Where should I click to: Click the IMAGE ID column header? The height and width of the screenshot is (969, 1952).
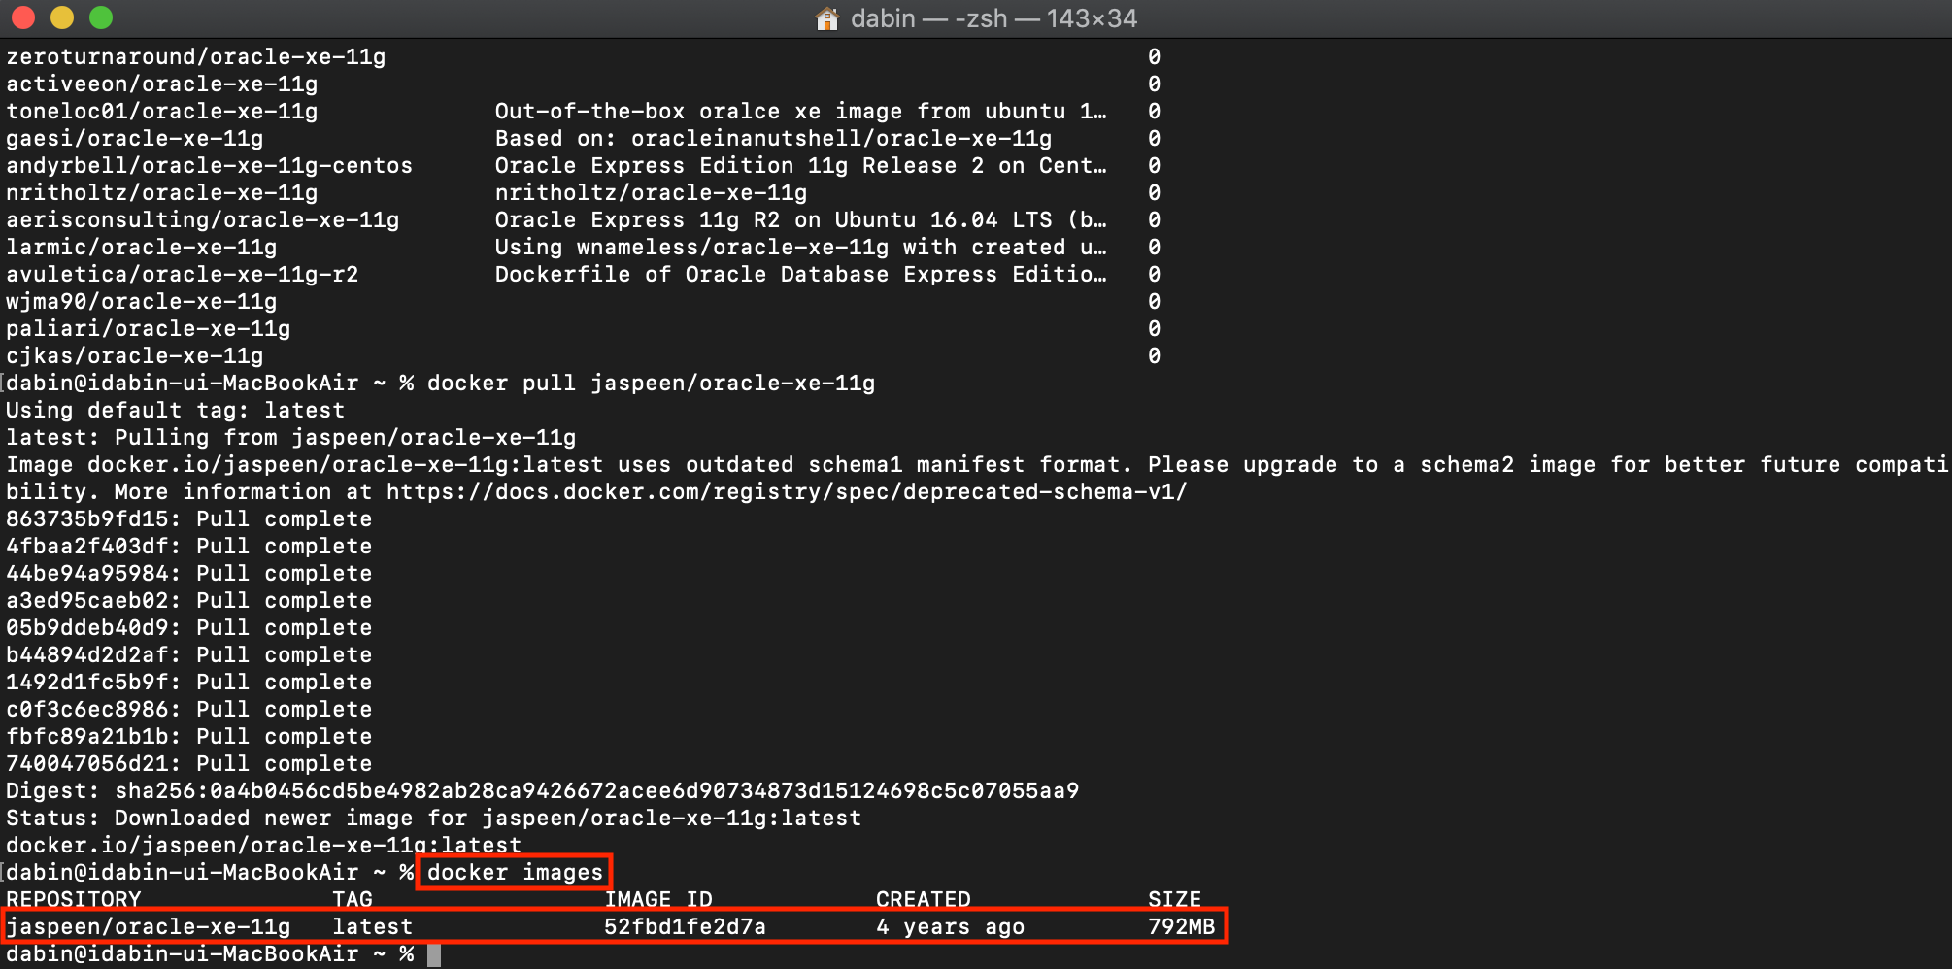[658, 900]
